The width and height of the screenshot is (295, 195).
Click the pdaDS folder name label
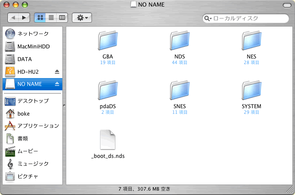click(x=108, y=106)
